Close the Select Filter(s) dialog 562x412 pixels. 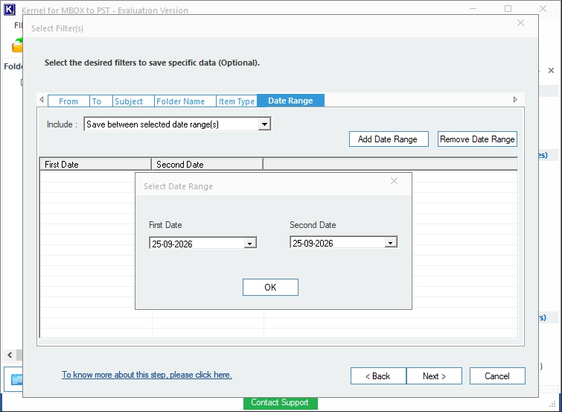tap(521, 23)
